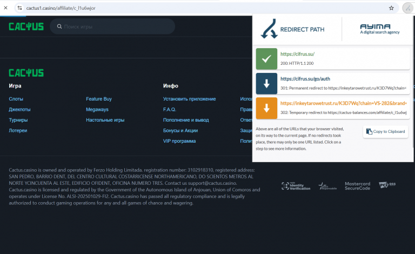Click '301: Permanent redirect' status text
Image resolution: width=415 pixels, height=254 pixels.
tap(343, 88)
